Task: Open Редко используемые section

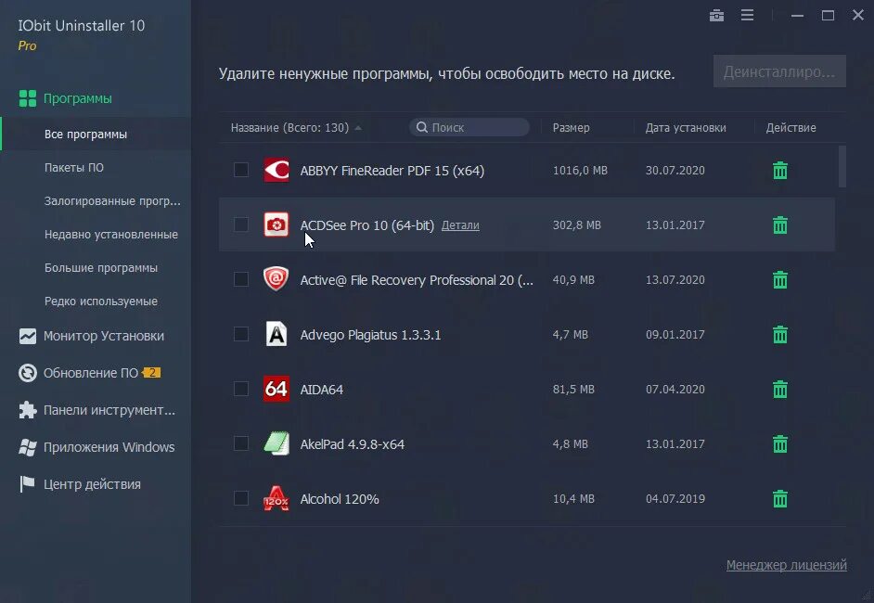Action: click(101, 301)
